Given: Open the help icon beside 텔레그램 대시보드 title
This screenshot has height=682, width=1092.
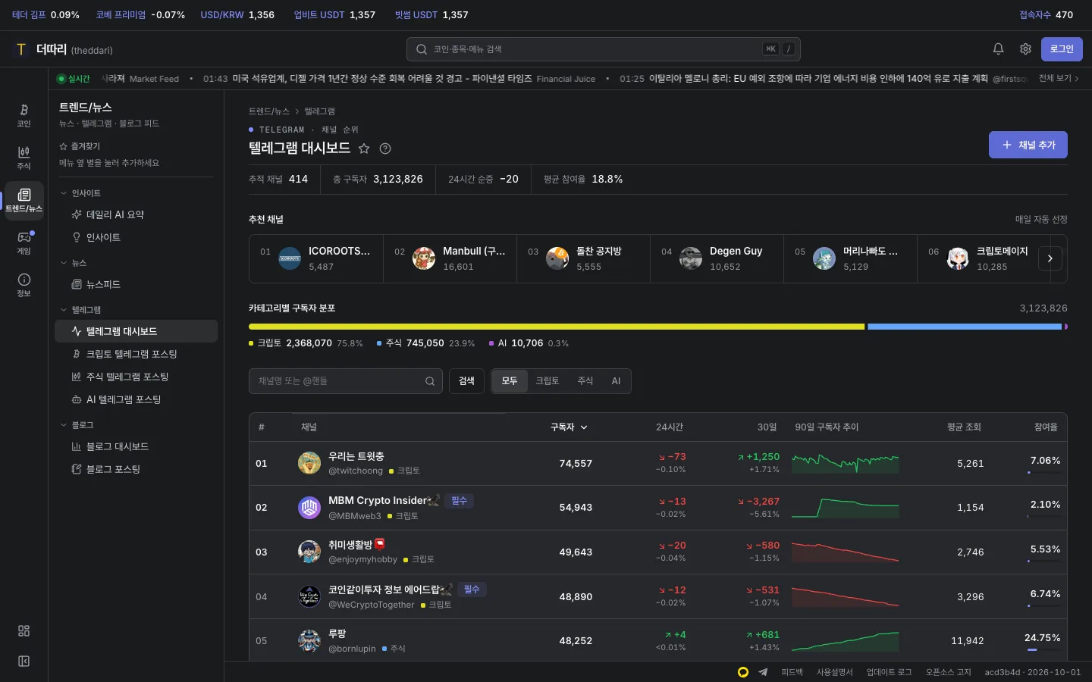Looking at the screenshot, I should pos(385,149).
